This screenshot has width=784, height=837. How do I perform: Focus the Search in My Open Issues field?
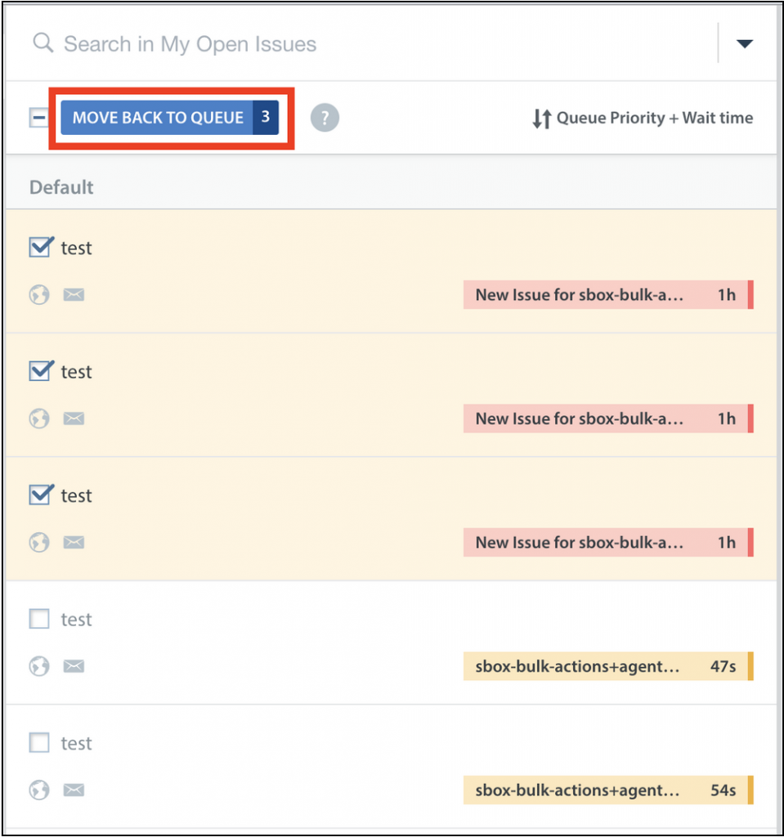coord(374,44)
